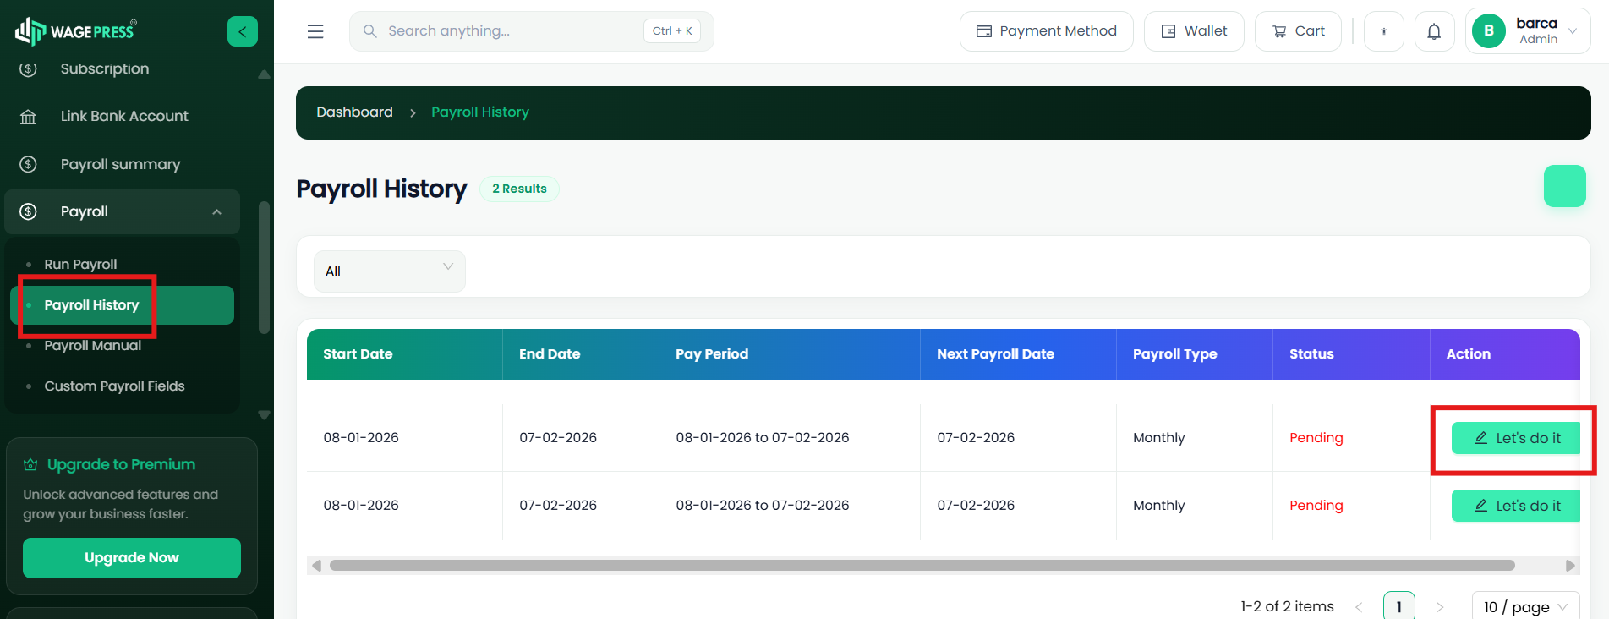
Task: Open Custom Payroll Fields
Action: [114, 386]
